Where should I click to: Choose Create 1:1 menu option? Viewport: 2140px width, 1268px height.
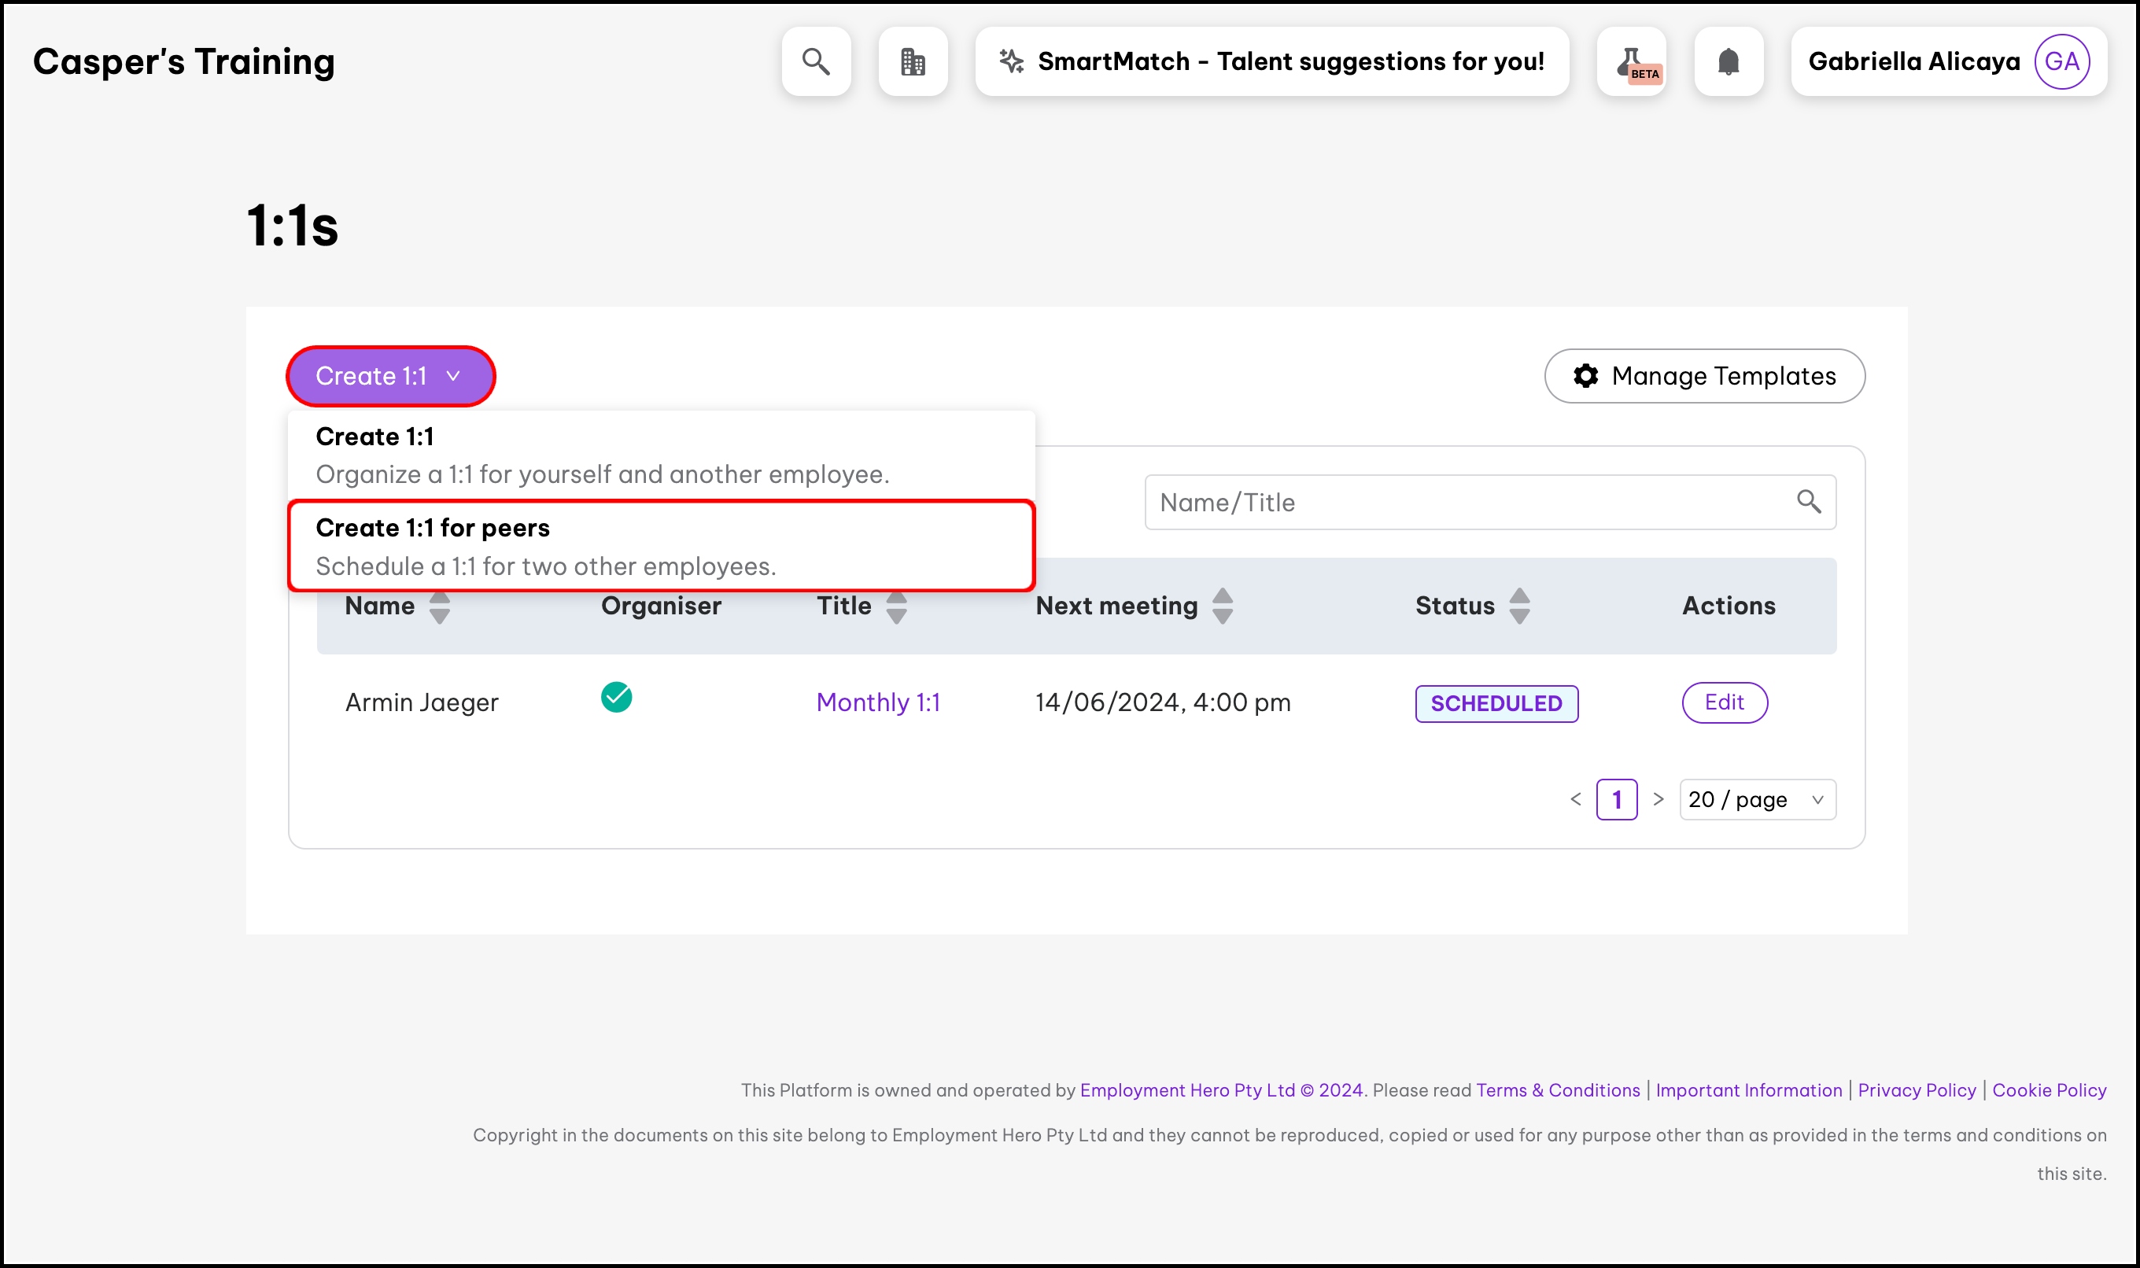(661, 455)
